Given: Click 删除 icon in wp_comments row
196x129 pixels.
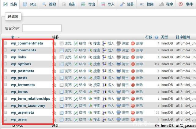Looking at the screenshot, I should tap(133, 50).
